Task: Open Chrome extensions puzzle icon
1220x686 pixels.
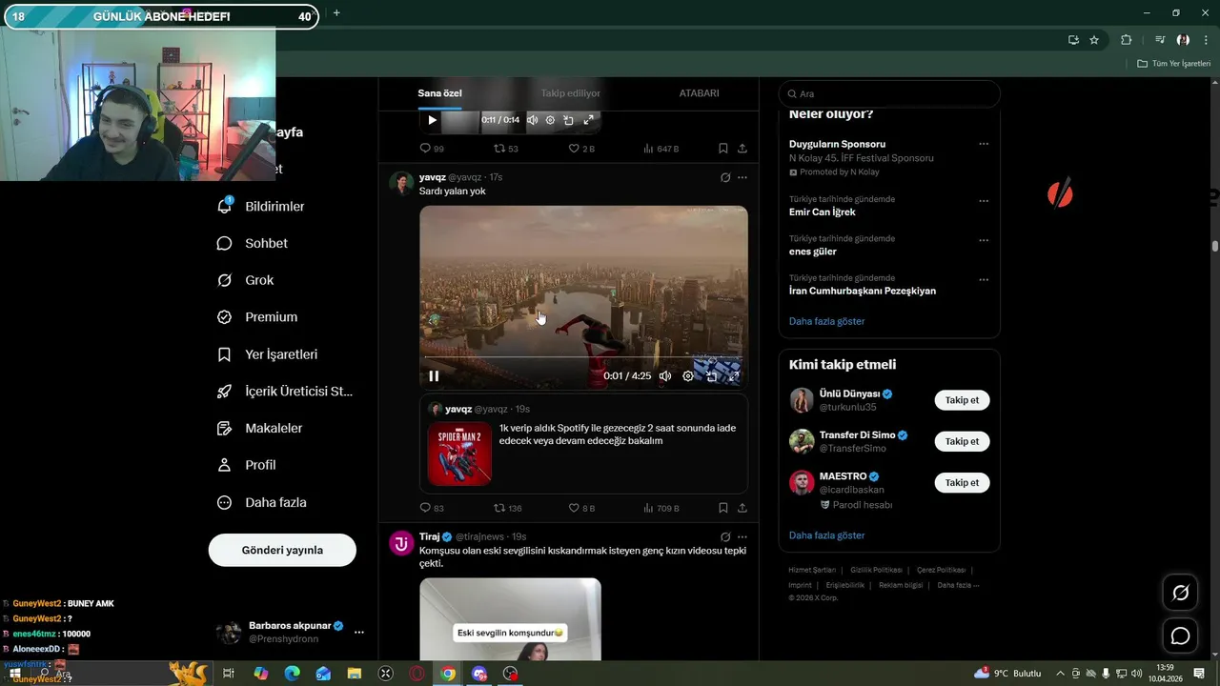Action: pyautogui.click(x=1126, y=40)
